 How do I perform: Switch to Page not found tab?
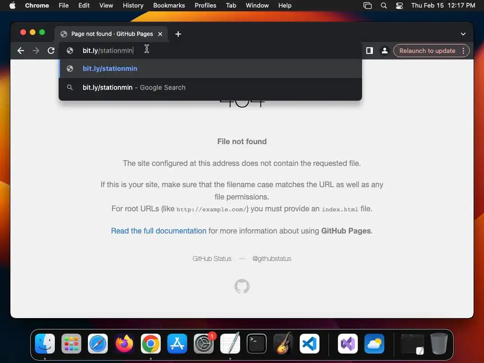coord(111,34)
